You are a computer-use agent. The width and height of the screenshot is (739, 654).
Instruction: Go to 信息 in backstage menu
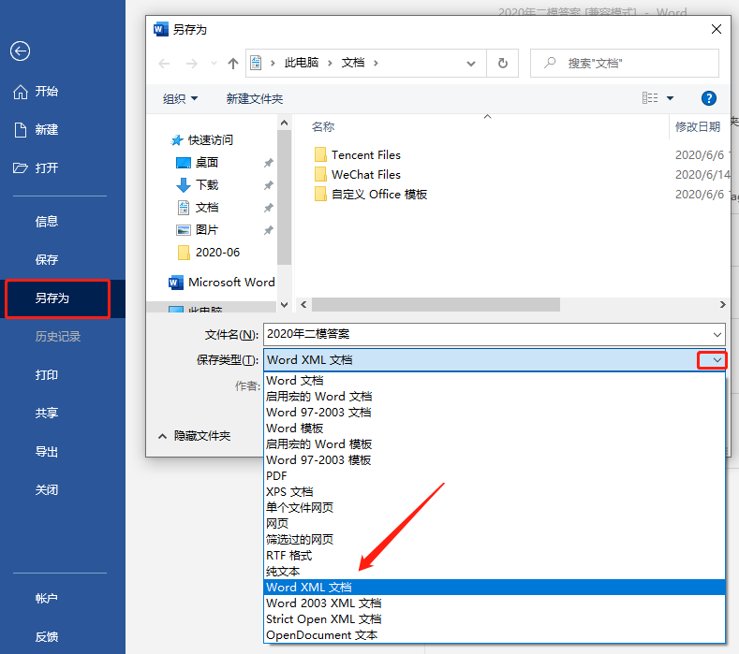point(46,222)
